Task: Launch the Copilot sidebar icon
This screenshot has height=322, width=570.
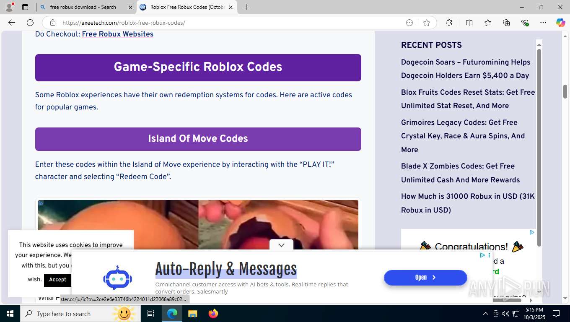Action: [x=560, y=23]
